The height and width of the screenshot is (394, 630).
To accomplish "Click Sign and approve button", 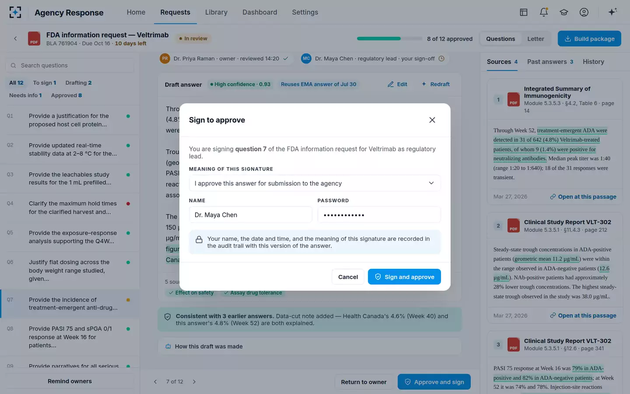I will tap(404, 277).
